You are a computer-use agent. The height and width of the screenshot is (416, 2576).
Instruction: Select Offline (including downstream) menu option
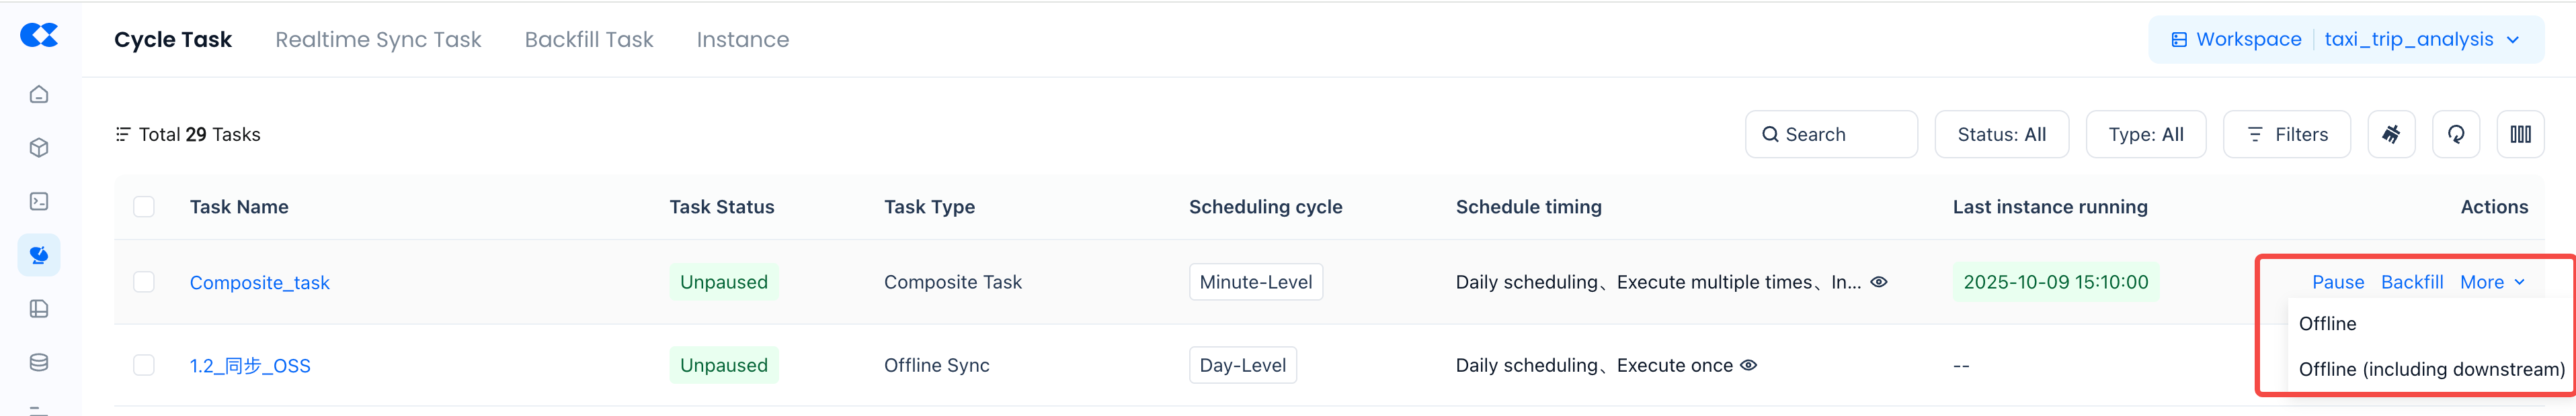(x=2431, y=369)
